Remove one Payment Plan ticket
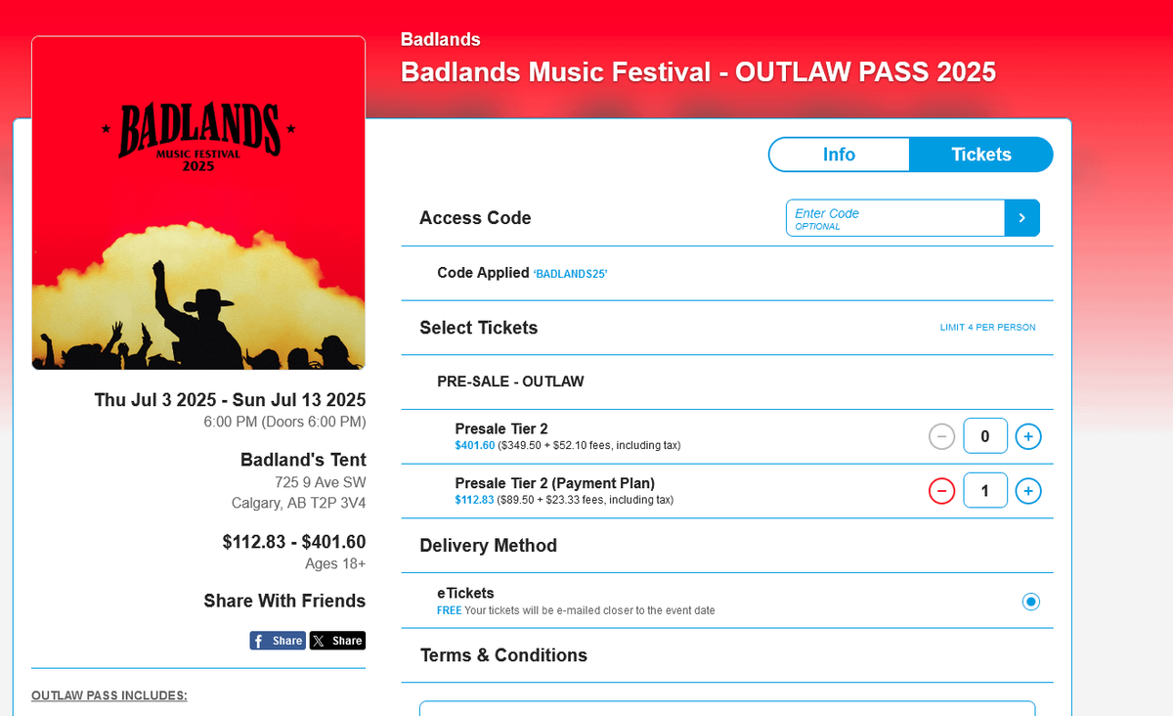1173x716 pixels. pos(941,491)
